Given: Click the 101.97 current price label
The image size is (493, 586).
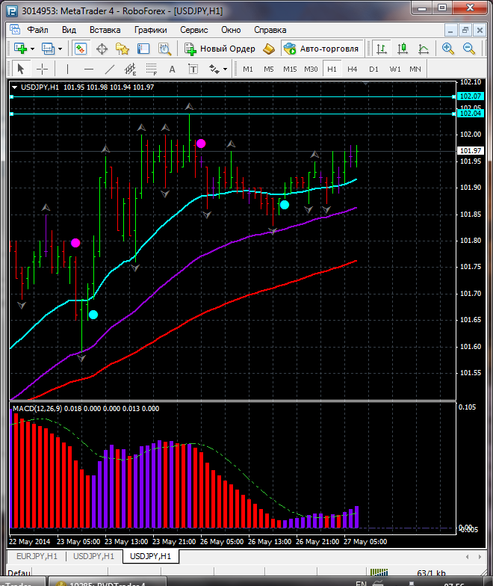Looking at the screenshot, I should [471, 151].
